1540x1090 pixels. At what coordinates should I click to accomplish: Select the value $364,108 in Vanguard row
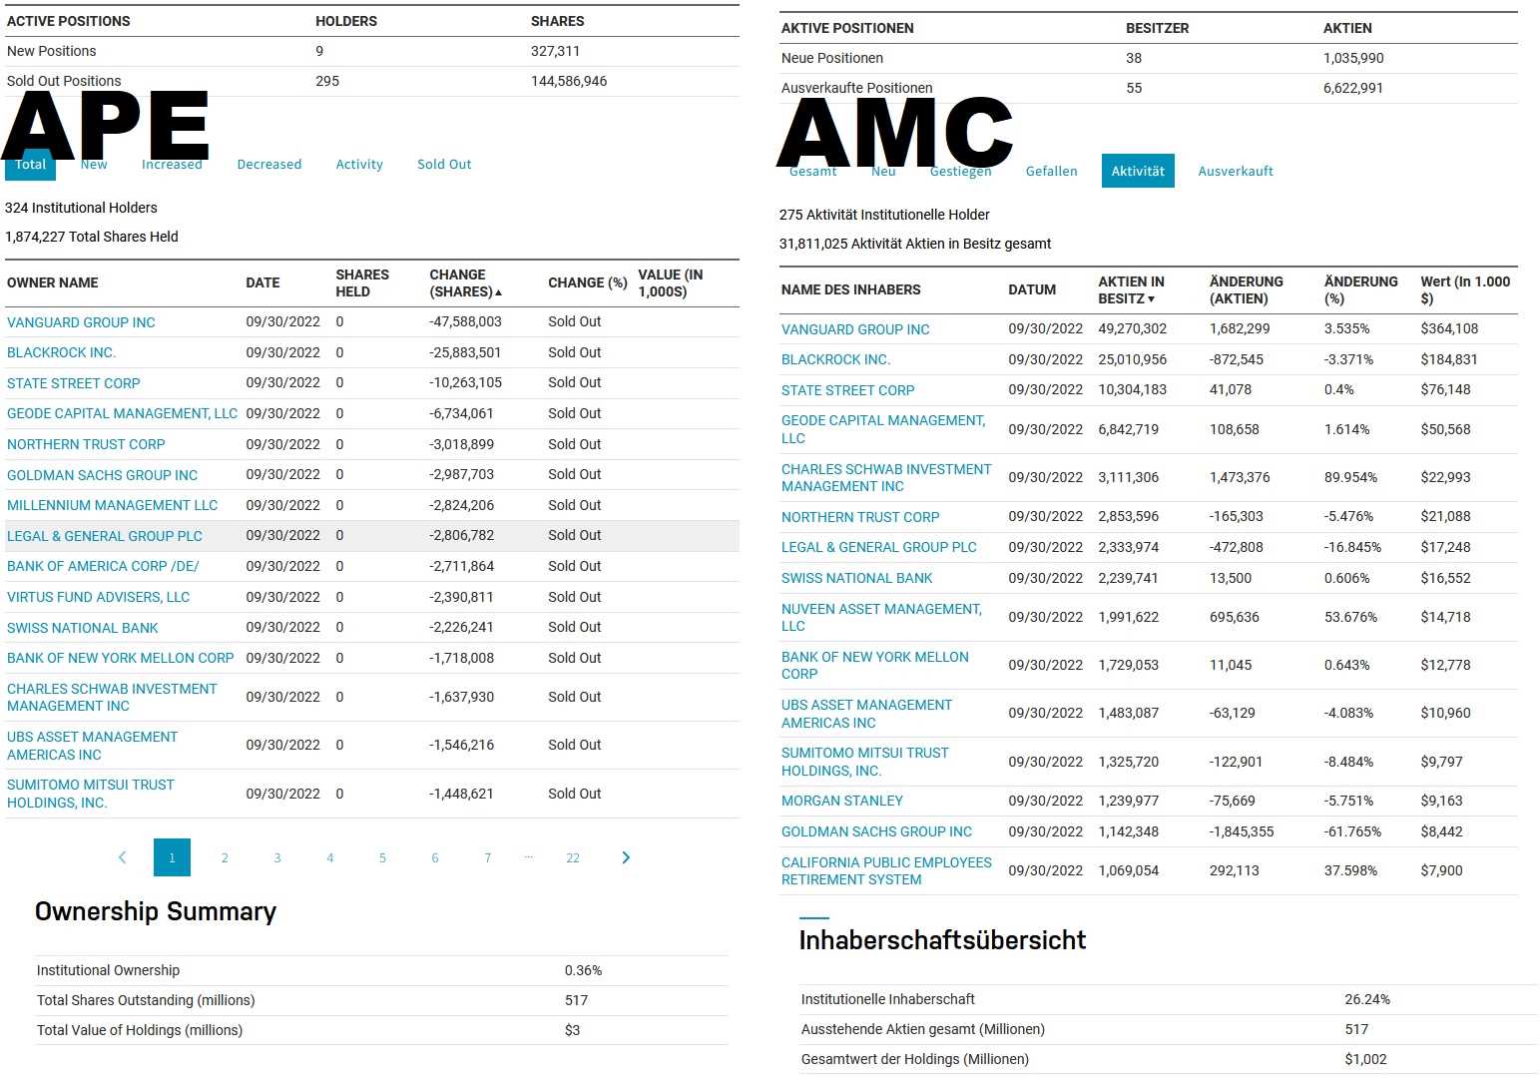point(1450,328)
